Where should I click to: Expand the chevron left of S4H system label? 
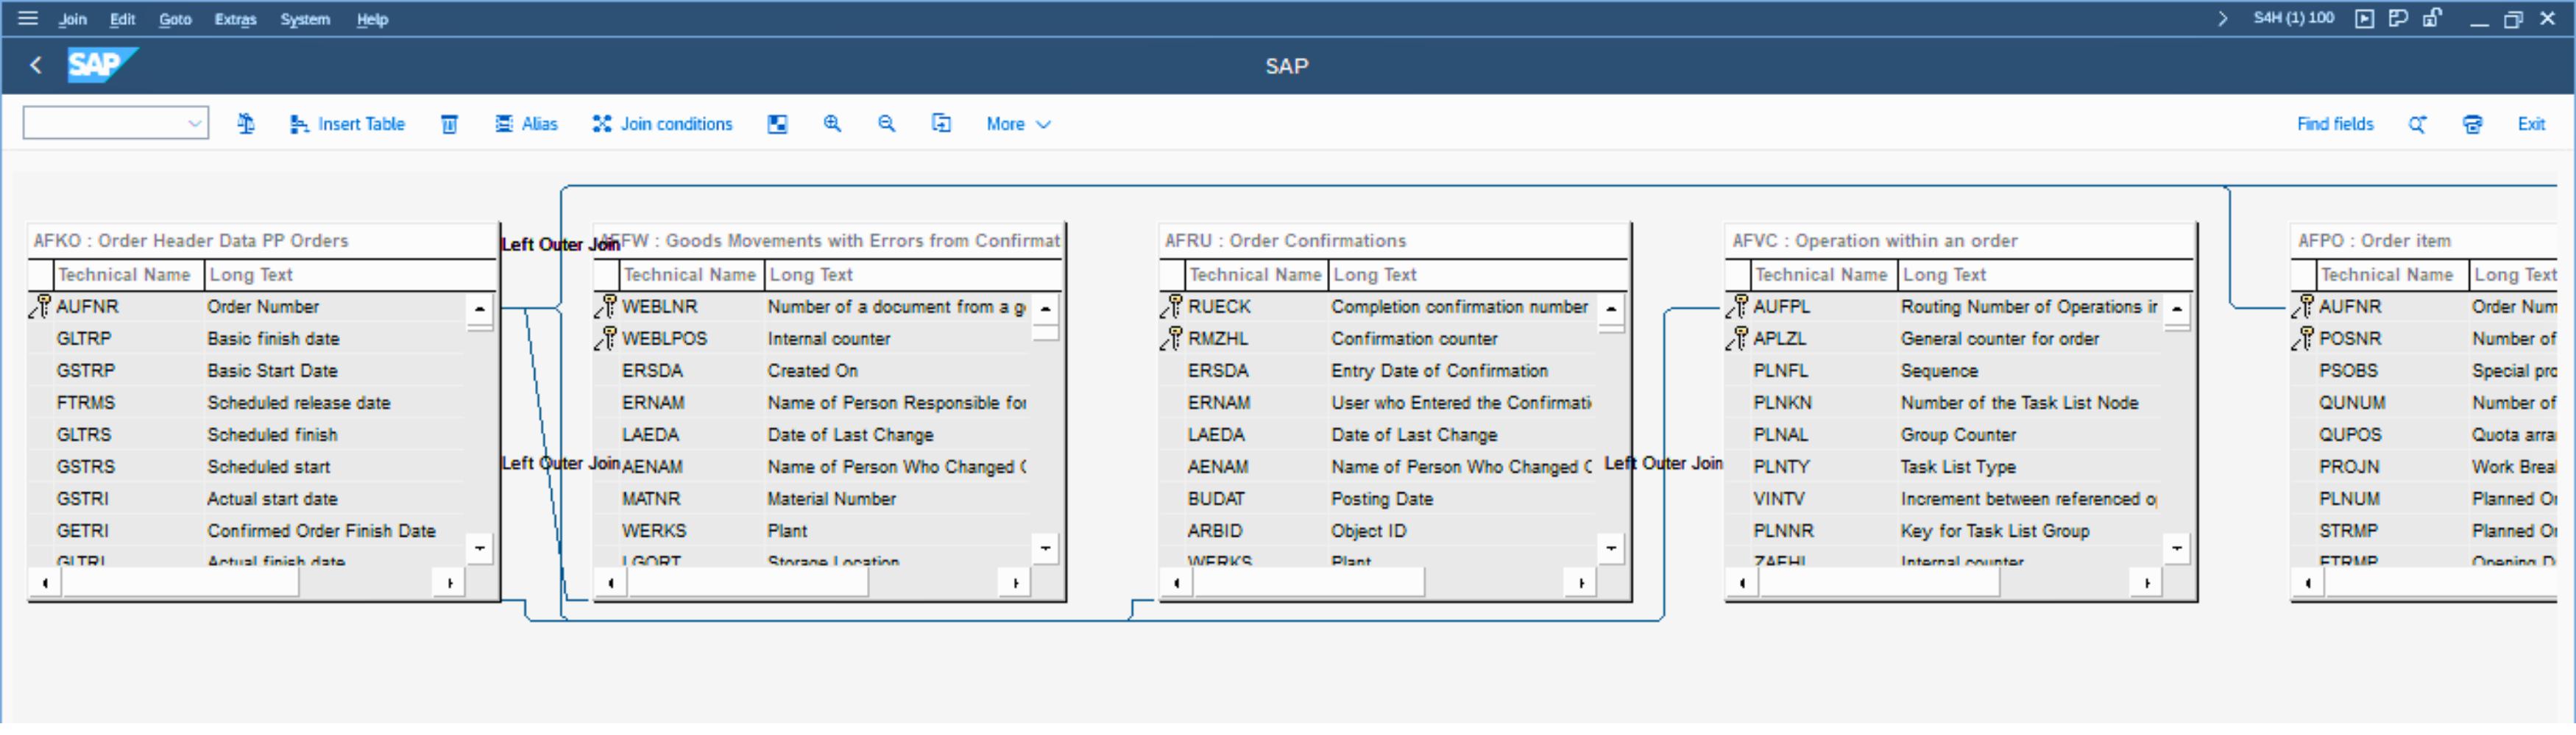[x=2222, y=18]
